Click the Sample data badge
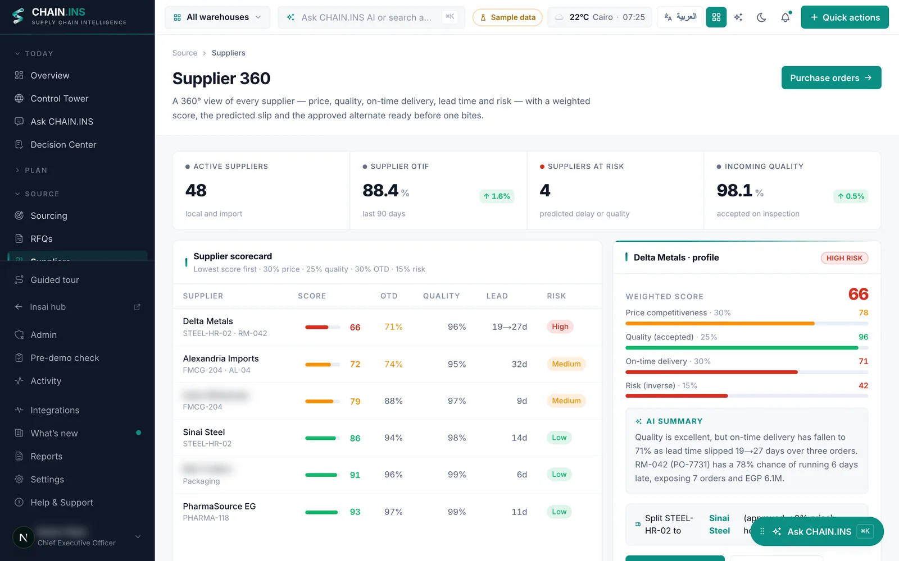The height and width of the screenshot is (561, 899). 508,17
